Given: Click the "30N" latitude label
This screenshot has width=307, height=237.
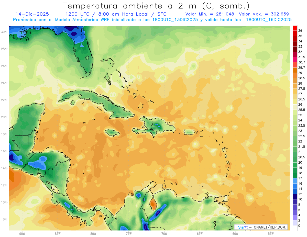Looking at the screenshot, I should [4, 32].
